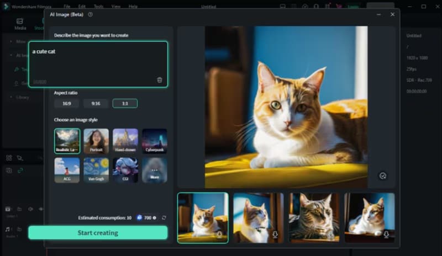
Task: Open the File menu
Action: [x=67, y=6]
